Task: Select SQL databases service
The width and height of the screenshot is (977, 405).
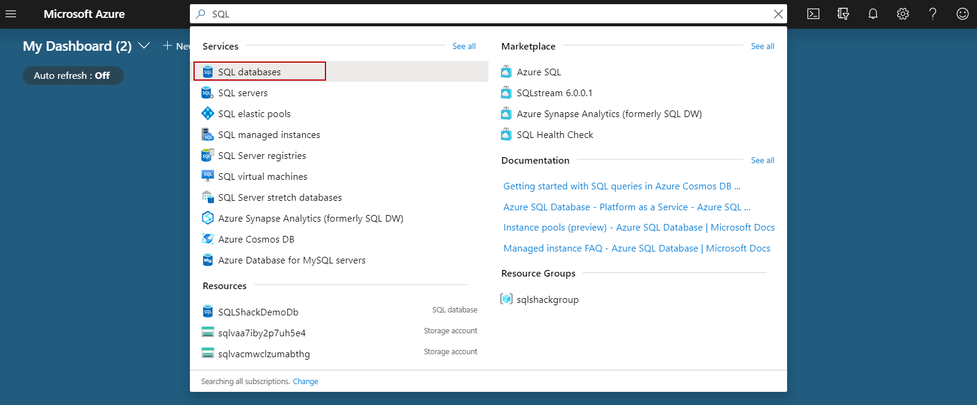Action: 250,72
